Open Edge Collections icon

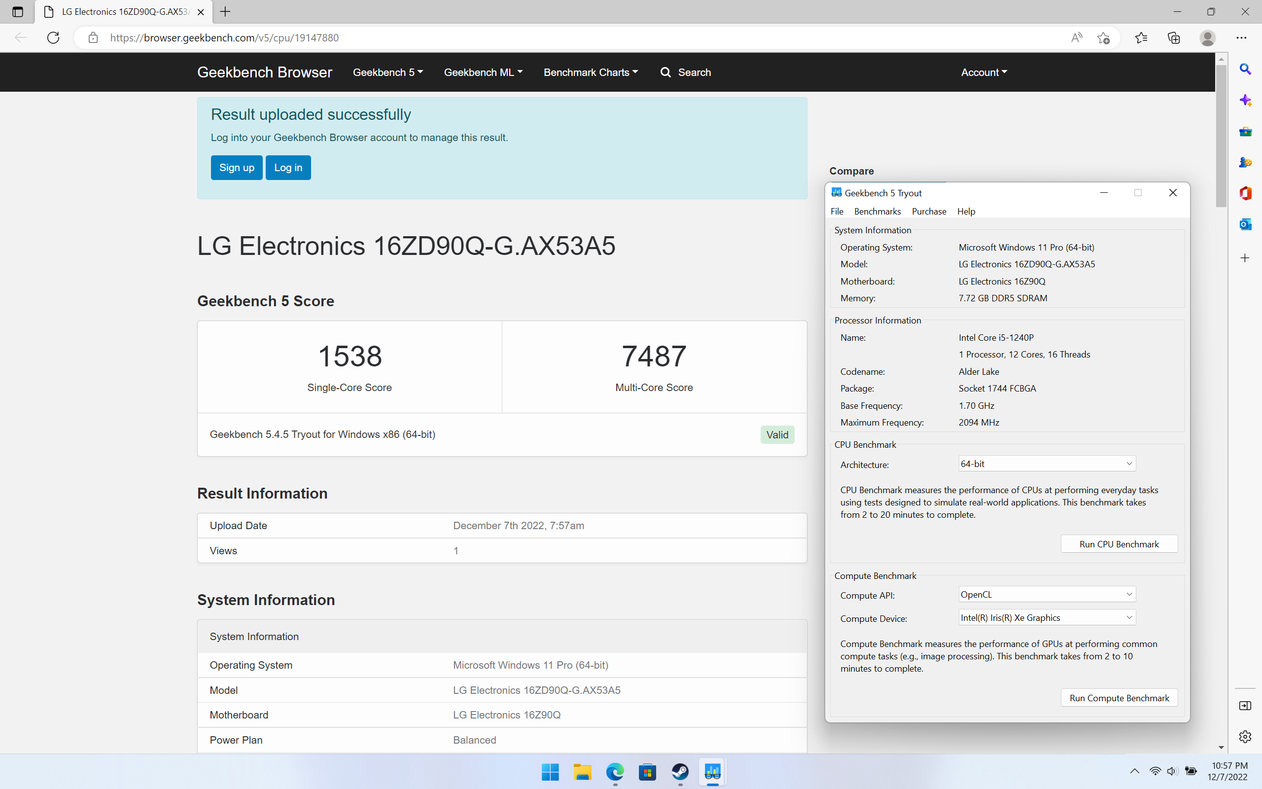[x=1173, y=37]
